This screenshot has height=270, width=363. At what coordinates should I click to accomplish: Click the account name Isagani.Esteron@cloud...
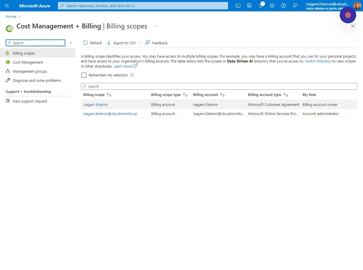point(328,4)
